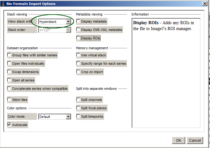Open the Stack order dropdown
This screenshot has width=210, height=148.
coord(68,30)
